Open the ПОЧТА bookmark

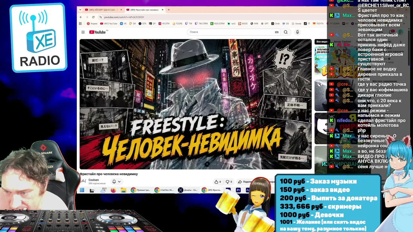318,24
